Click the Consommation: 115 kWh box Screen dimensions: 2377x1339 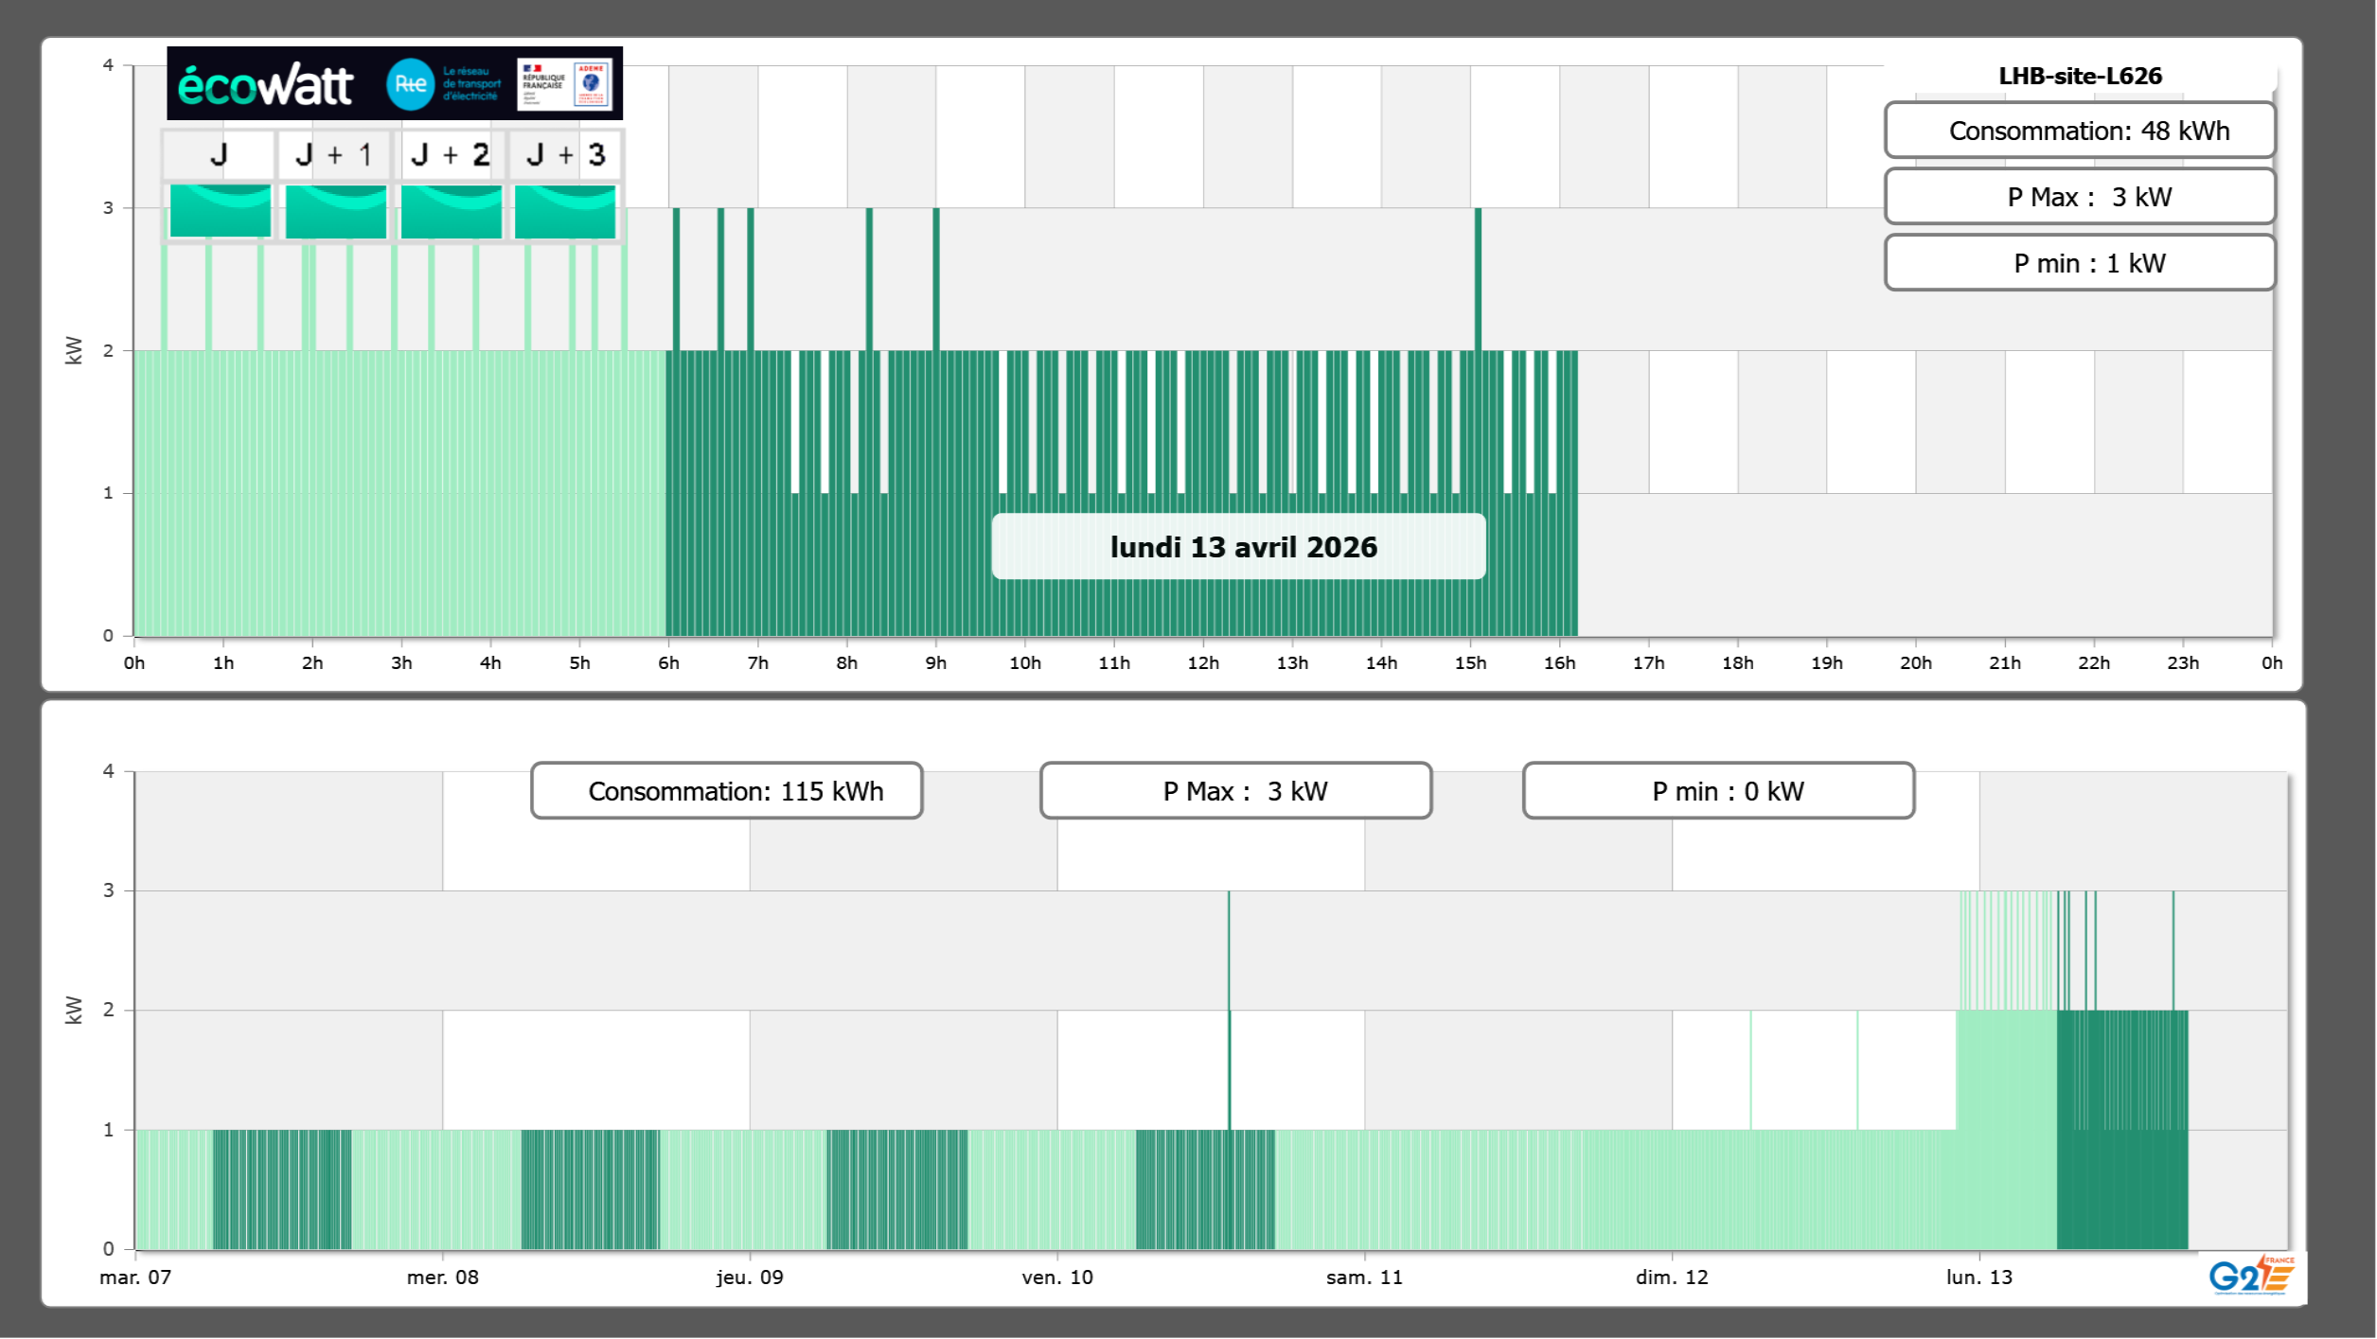click(726, 791)
